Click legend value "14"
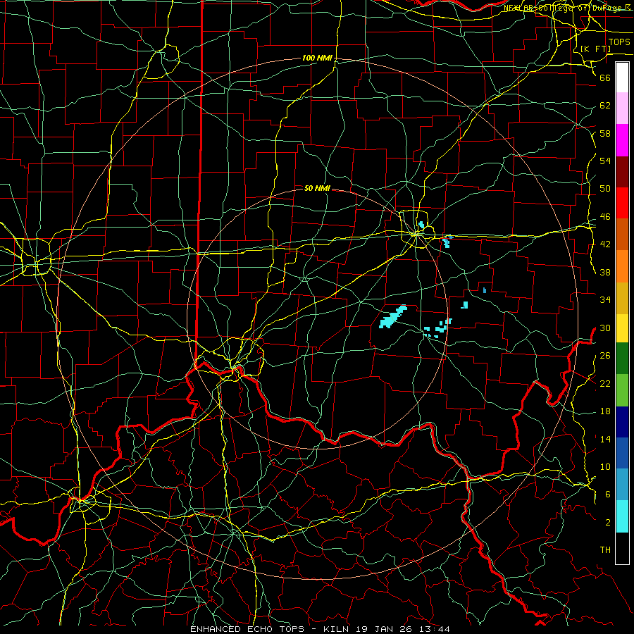 pos(605,439)
